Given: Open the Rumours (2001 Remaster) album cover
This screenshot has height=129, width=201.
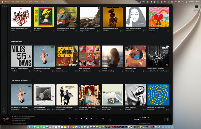Looking at the screenshot, I should click(x=67, y=95).
